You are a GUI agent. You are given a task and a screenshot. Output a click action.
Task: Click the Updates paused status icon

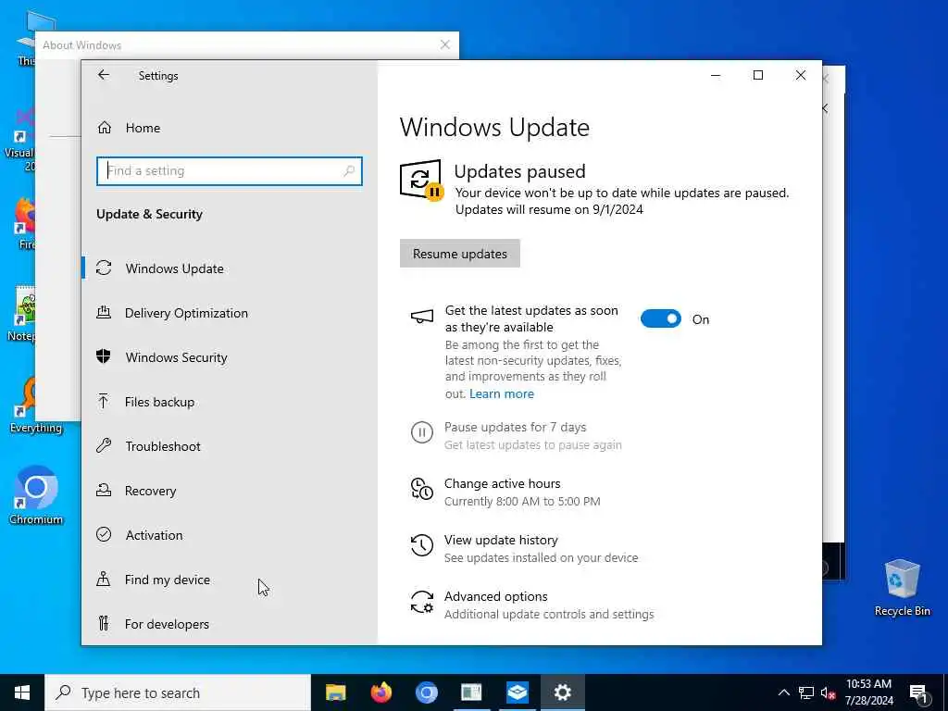click(421, 180)
